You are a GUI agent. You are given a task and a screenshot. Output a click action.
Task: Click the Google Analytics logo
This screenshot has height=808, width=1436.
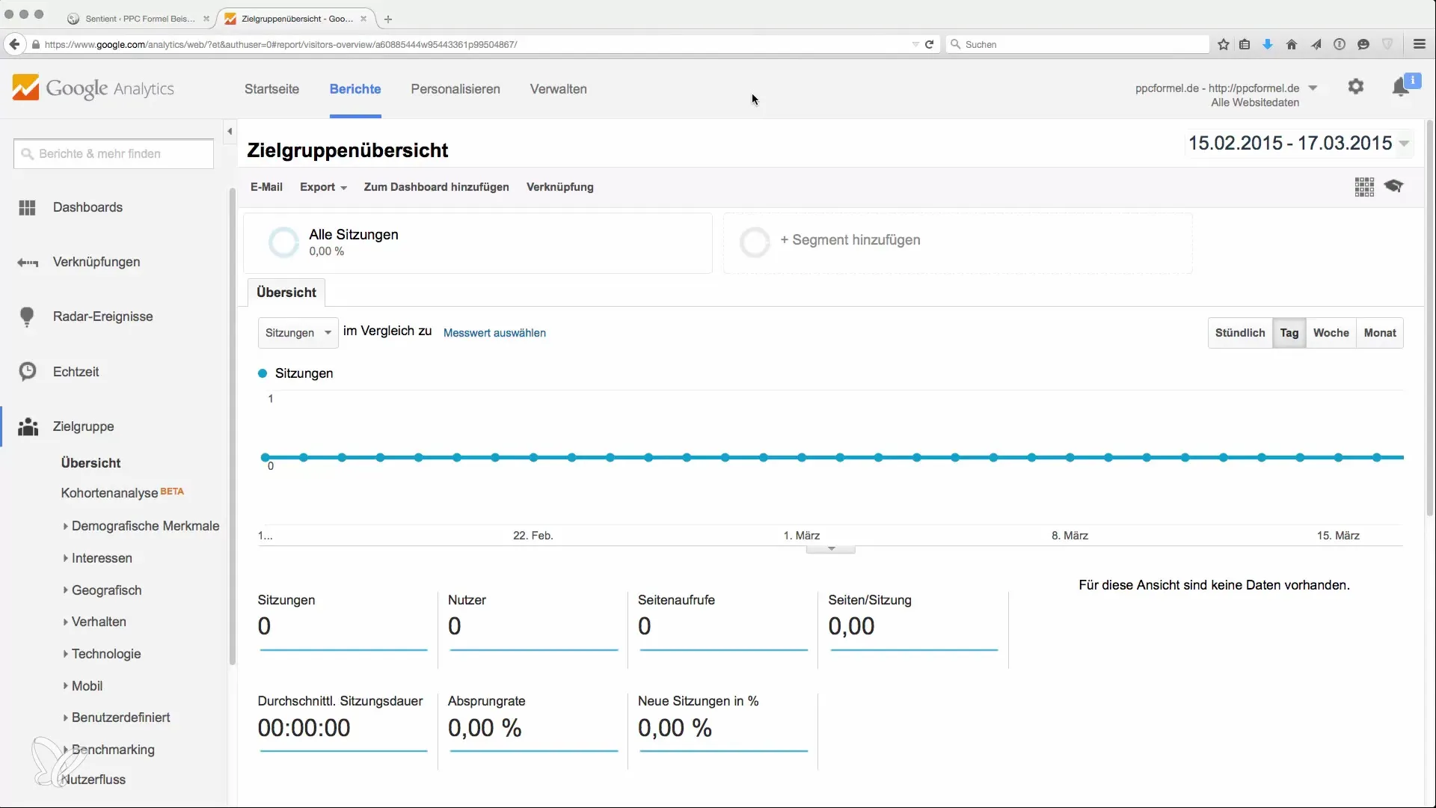point(93,88)
